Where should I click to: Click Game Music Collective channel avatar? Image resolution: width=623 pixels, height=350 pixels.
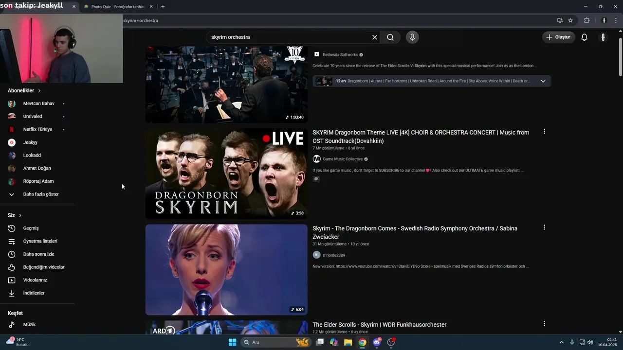(x=316, y=159)
